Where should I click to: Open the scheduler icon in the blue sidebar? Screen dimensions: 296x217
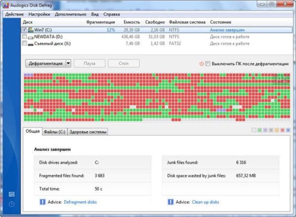point(11,194)
